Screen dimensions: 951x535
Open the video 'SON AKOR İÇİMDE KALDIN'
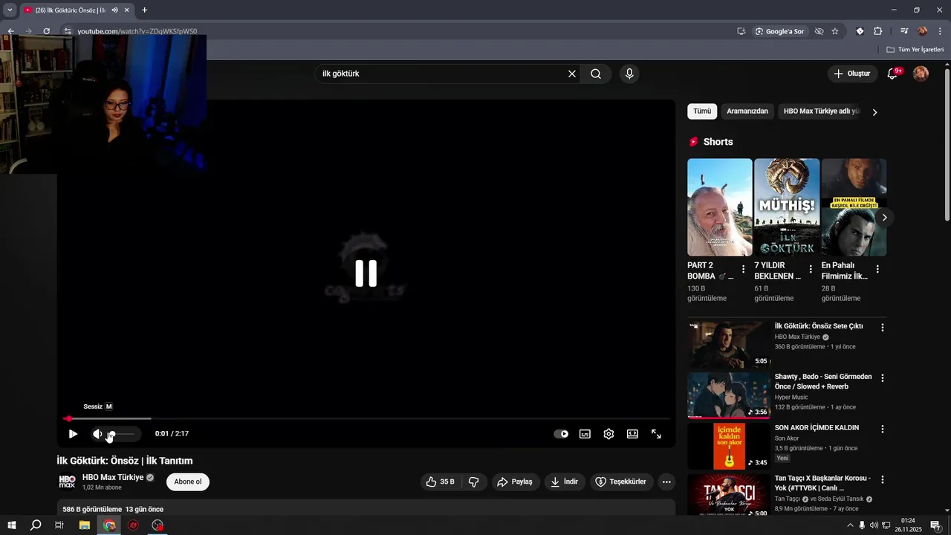(817, 428)
